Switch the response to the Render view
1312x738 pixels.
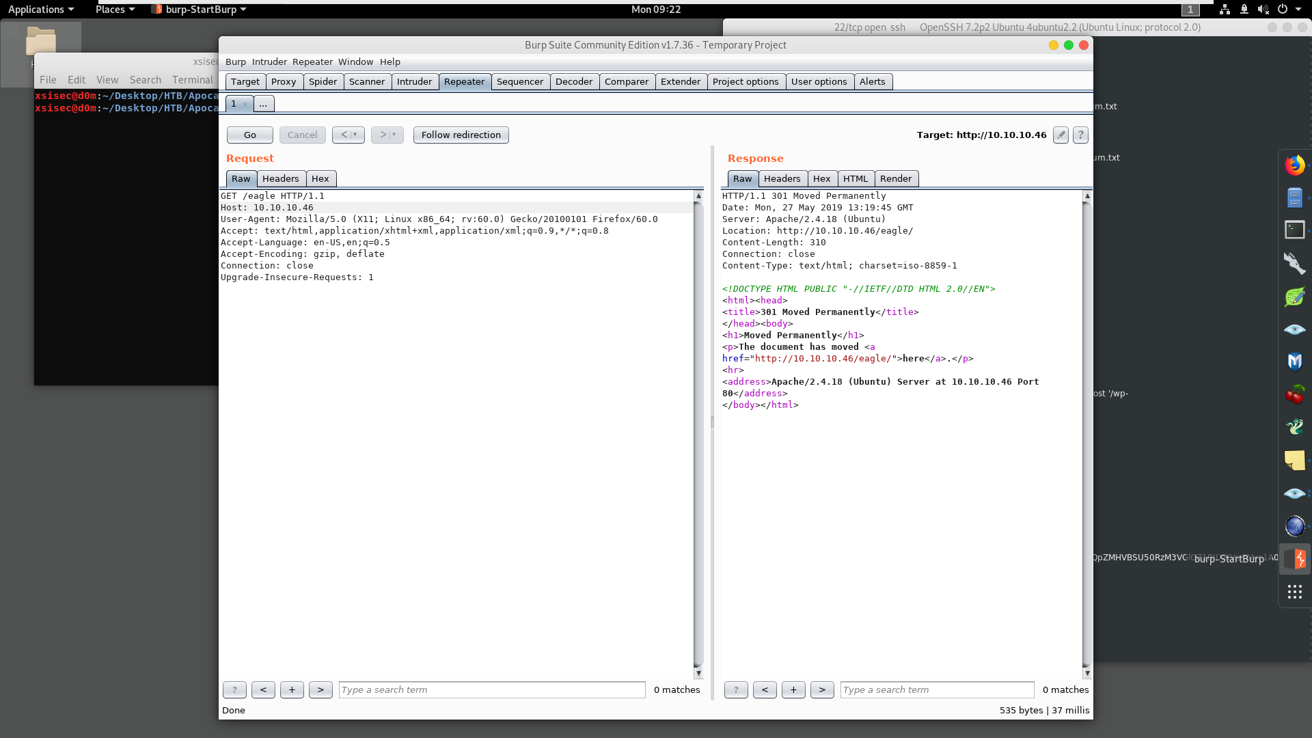(x=896, y=179)
